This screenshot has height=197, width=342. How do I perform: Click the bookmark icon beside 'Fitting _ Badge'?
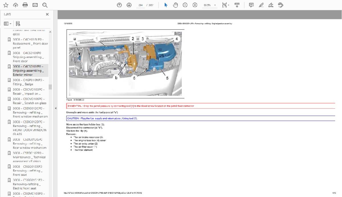(x=9, y=80)
